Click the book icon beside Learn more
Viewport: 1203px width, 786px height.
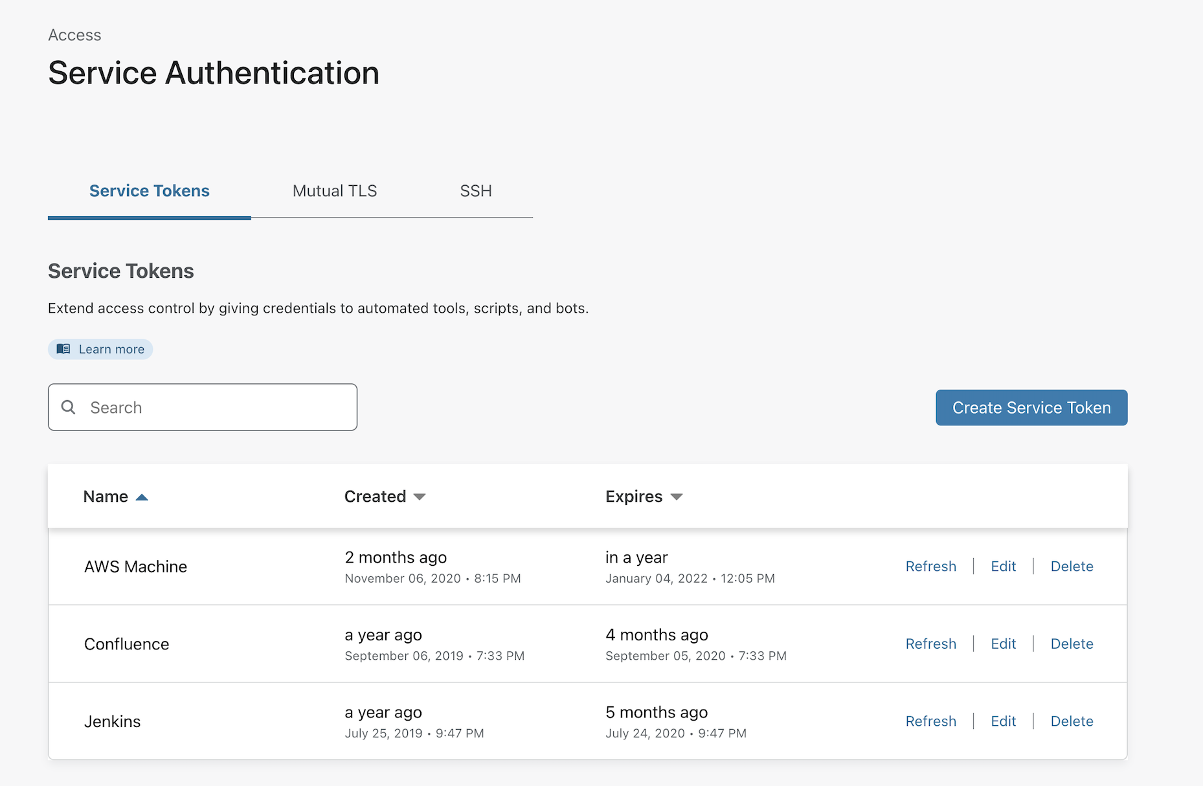pos(63,349)
